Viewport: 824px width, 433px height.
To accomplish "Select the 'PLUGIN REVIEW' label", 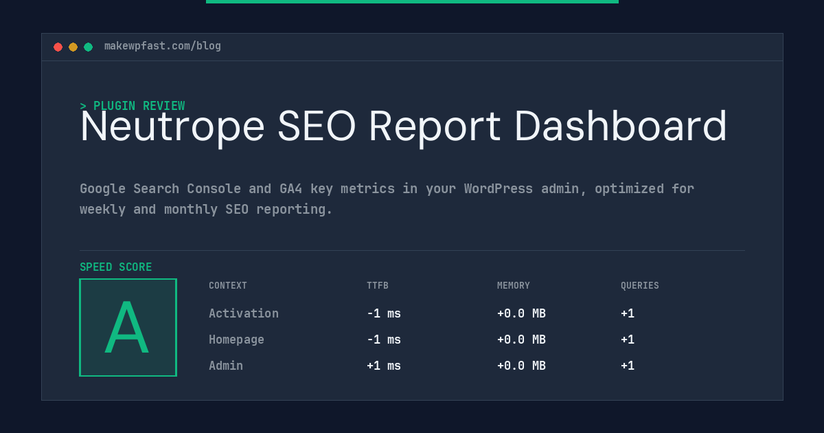I will [x=139, y=106].
